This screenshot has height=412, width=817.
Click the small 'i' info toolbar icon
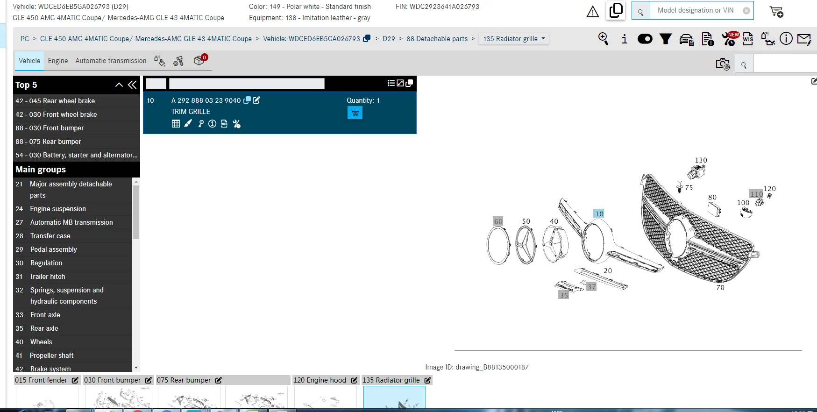(624, 39)
